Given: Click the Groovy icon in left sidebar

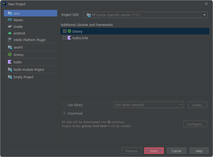Looking at the screenshot, I should (x=10, y=55).
